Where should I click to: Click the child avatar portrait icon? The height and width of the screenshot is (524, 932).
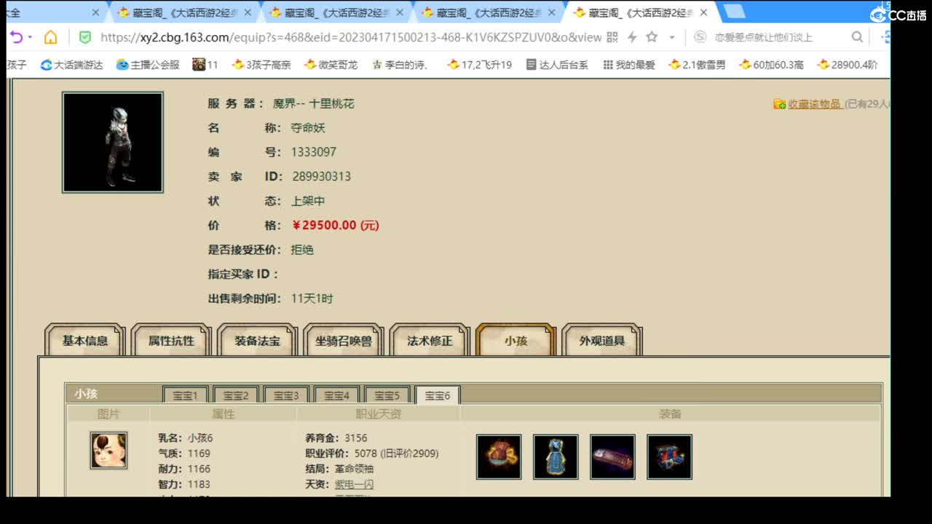coord(108,450)
